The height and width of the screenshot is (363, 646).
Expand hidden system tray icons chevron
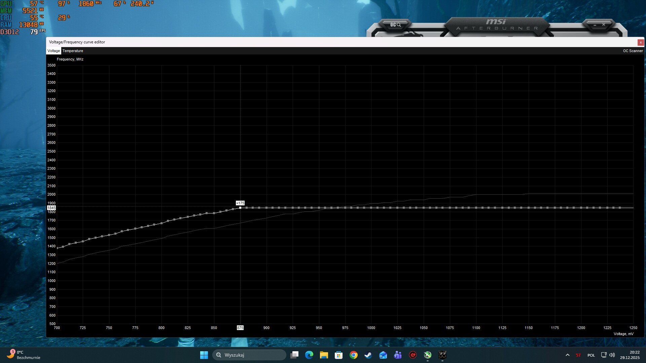[568, 355]
